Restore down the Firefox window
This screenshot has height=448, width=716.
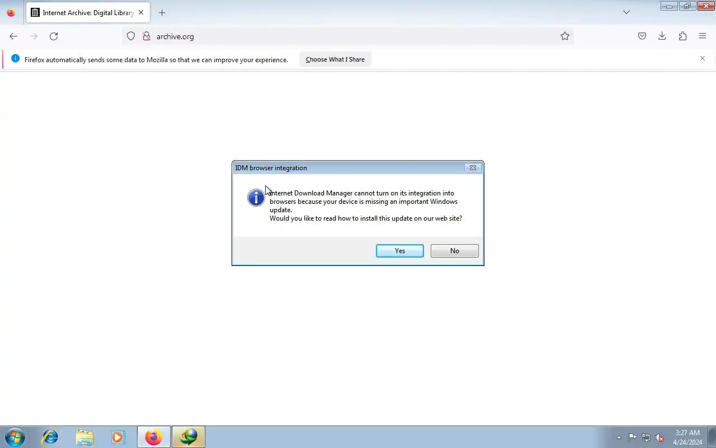tap(687, 6)
